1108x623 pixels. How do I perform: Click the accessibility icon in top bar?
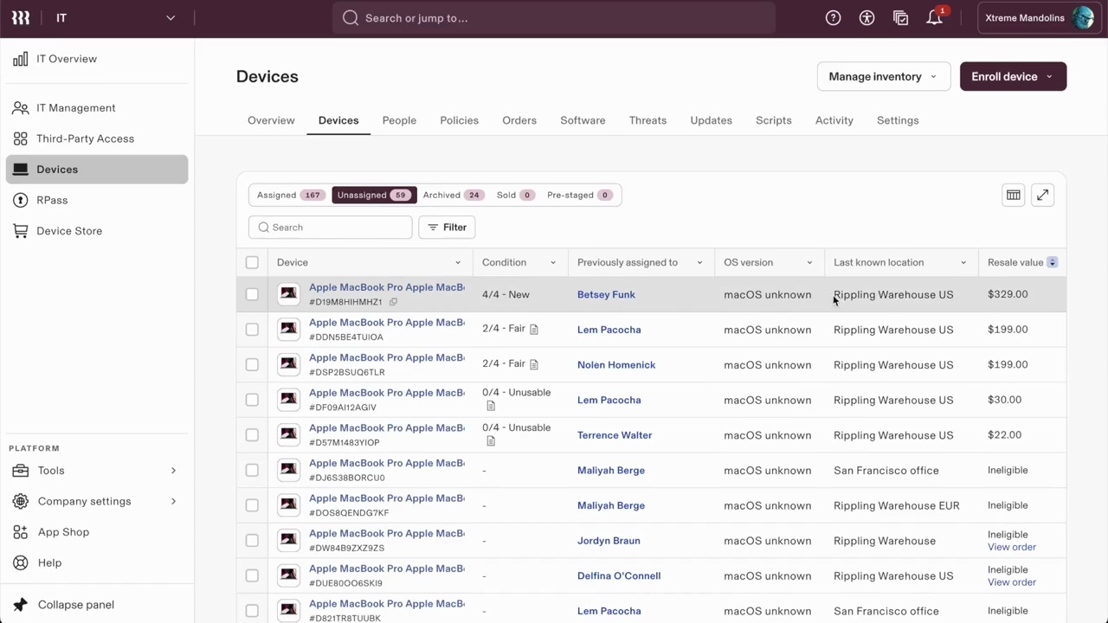866,18
